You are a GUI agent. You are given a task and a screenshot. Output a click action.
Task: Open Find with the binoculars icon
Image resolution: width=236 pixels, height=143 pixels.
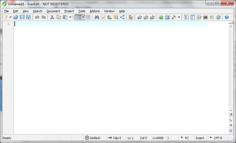click(x=97, y=17)
